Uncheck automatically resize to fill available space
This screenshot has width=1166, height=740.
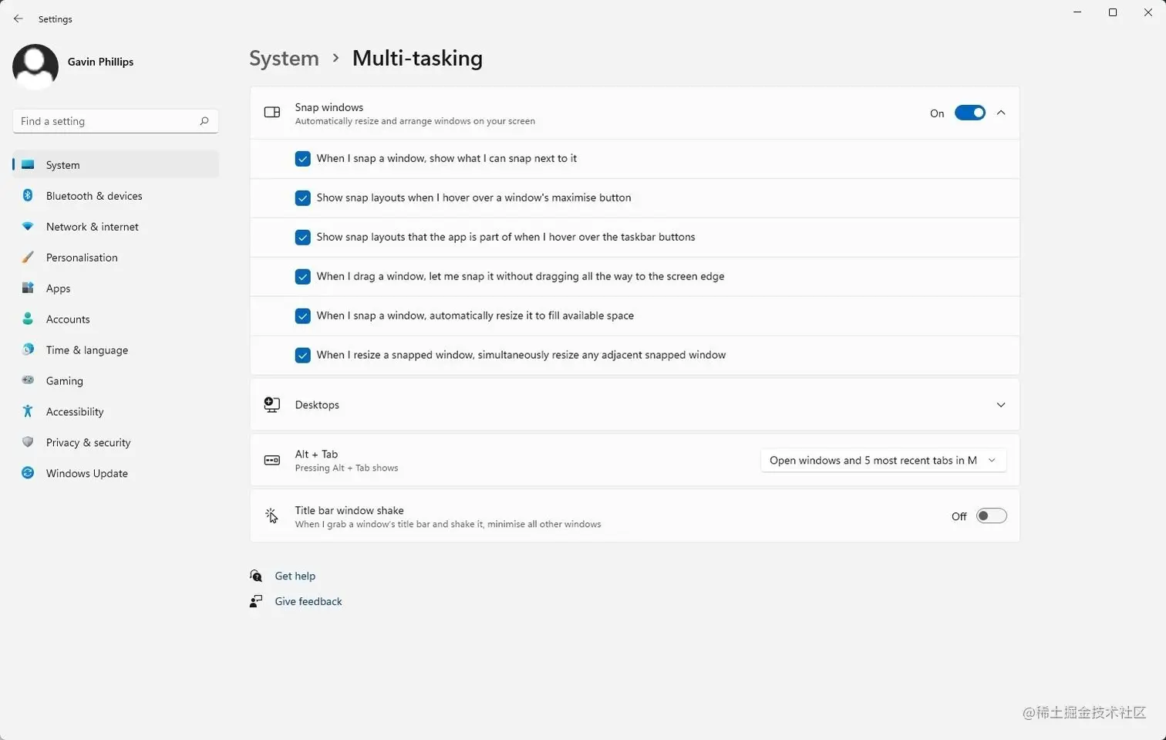303,316
